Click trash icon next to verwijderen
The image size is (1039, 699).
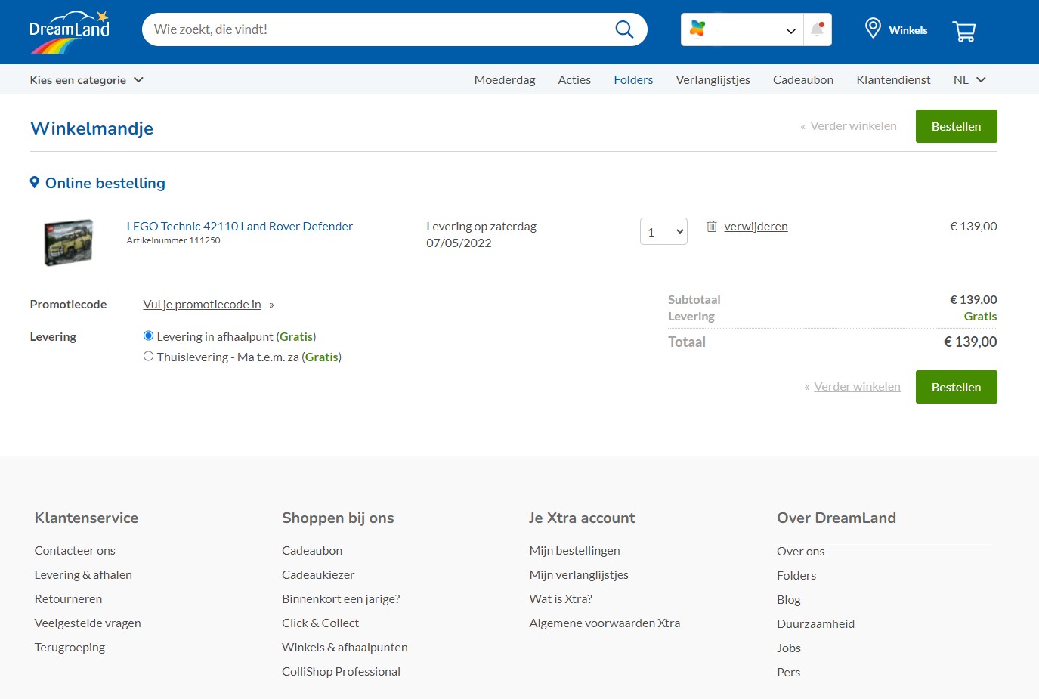pos(712,226)
